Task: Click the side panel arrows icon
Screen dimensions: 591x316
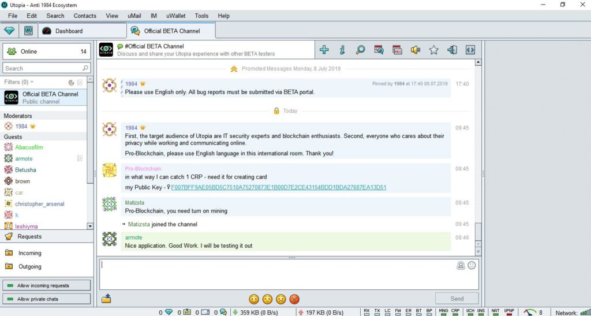Action: (x=470, y=50)
